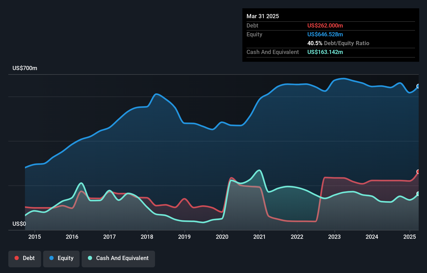Click the blue Equity endpoint marker
427x273 pixels.
(418, 86)
